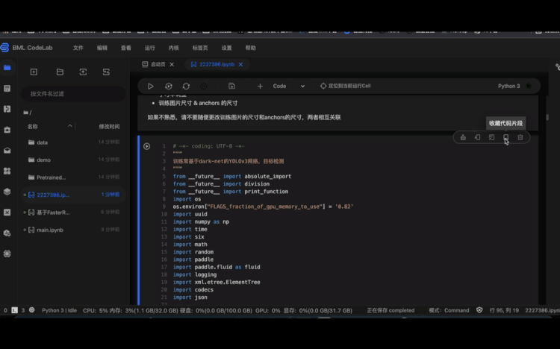Open the stacked layers sidebar icon
The height and width of the screenshot is (349, 560).
tap(7, 192)
